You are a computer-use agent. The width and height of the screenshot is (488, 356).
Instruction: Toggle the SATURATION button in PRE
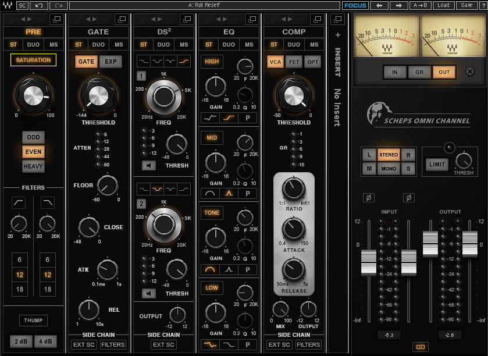[33, 60]
